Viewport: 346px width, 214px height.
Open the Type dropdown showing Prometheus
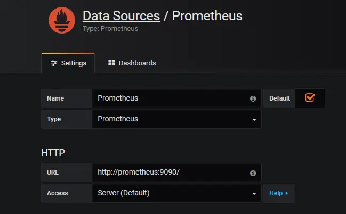coord(176,119)
